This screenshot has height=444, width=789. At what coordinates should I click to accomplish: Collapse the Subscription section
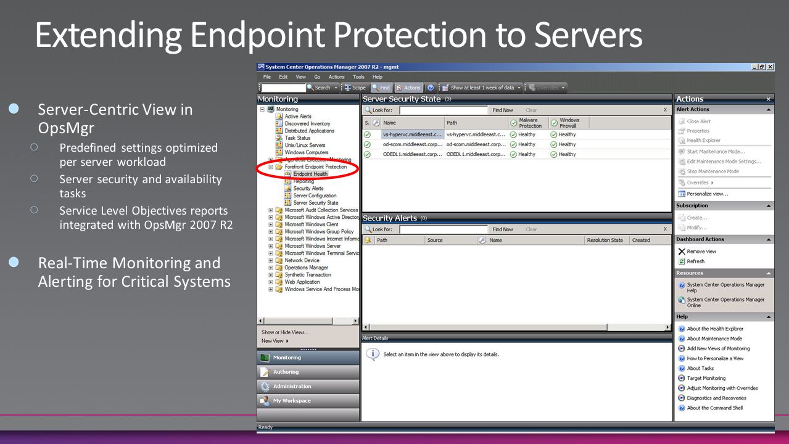769,205
